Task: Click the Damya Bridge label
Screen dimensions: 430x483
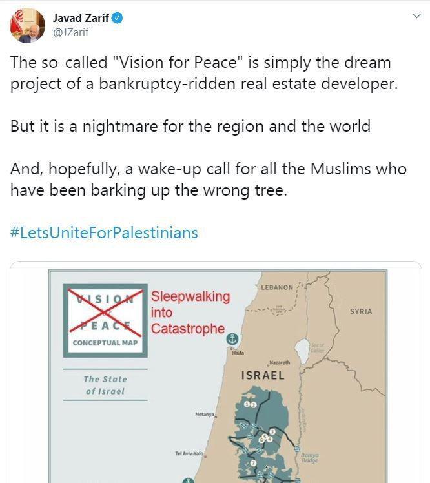Action: tap(309, 458)
